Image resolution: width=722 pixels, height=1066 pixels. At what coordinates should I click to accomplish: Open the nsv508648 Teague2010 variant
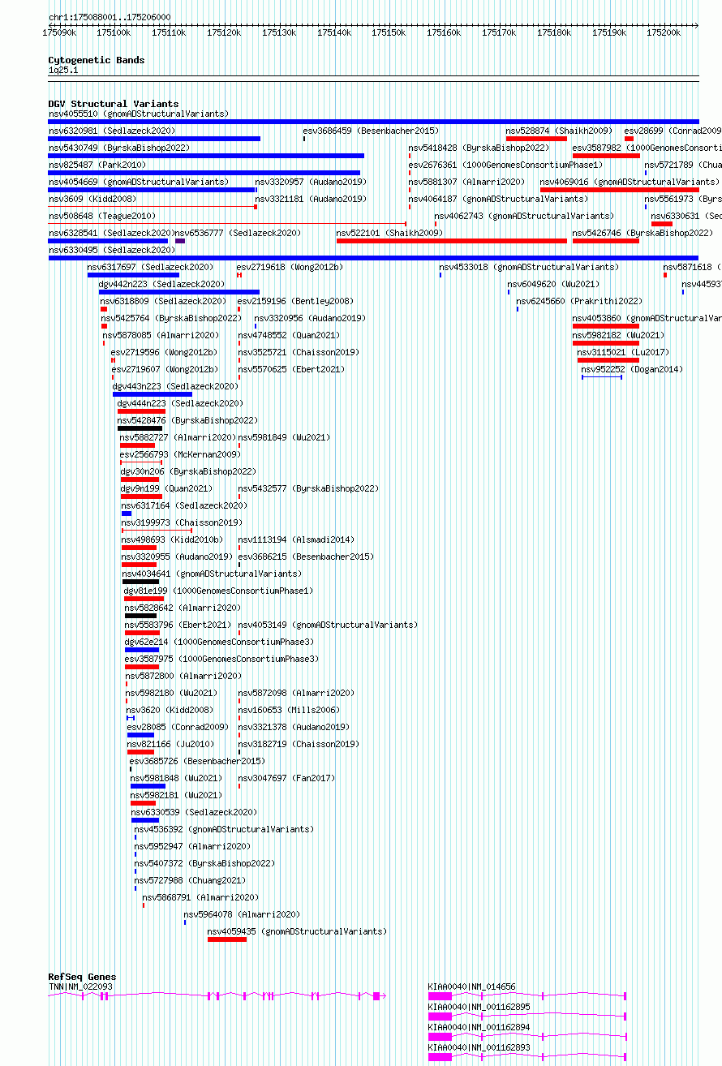pos(101,216)
